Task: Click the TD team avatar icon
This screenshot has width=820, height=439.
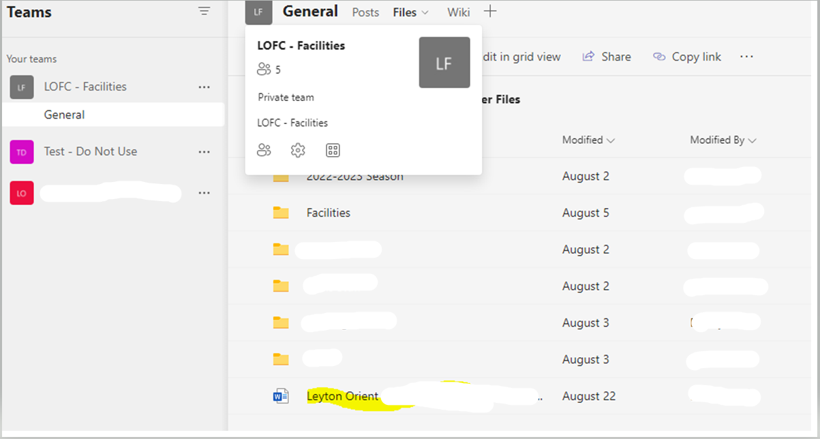Action: pos(22,152)
